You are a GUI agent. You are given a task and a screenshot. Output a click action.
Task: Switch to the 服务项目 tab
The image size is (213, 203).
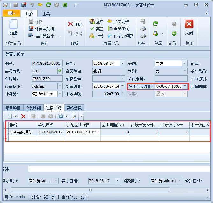[x=13, y=108]
